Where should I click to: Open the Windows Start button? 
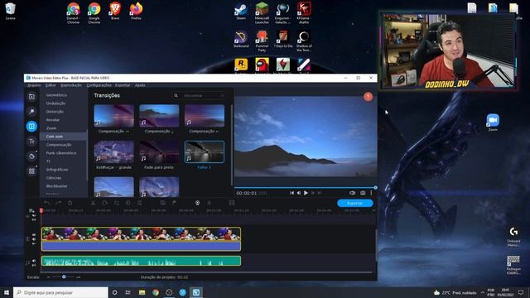6,292
